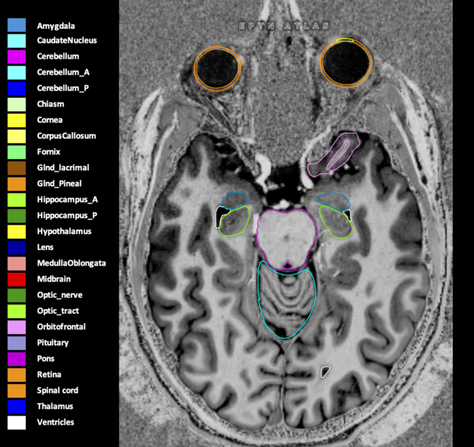Click the small white ventricle contour near occipital lobe
The width and height of the screenshot is (474, 447).
[325, 372]
